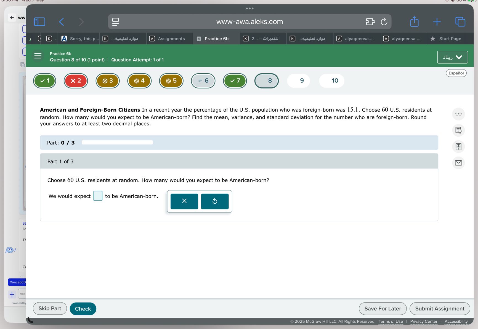The image size is (478, 329).
Task: Click Submit Assignment
Action: (440, 309)
